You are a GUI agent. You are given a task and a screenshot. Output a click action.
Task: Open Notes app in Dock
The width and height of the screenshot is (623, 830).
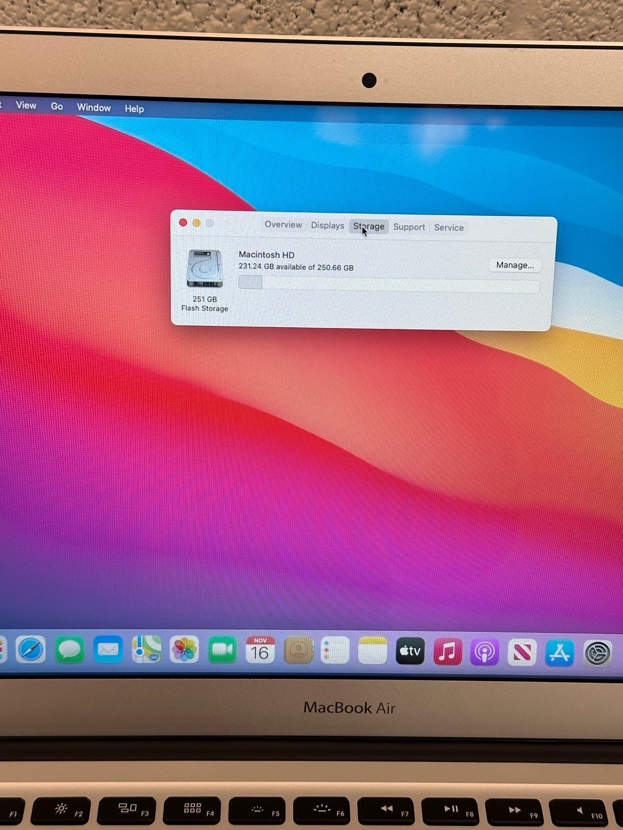pyautogui.click(x=372, y=651)
